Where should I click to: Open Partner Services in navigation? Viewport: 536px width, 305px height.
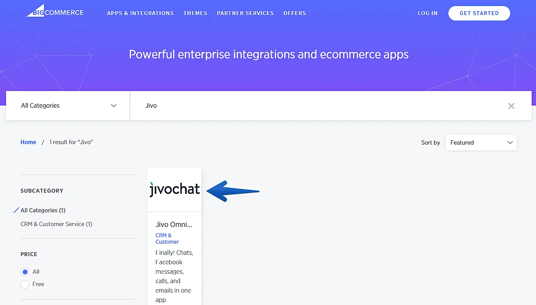point(245,13)
